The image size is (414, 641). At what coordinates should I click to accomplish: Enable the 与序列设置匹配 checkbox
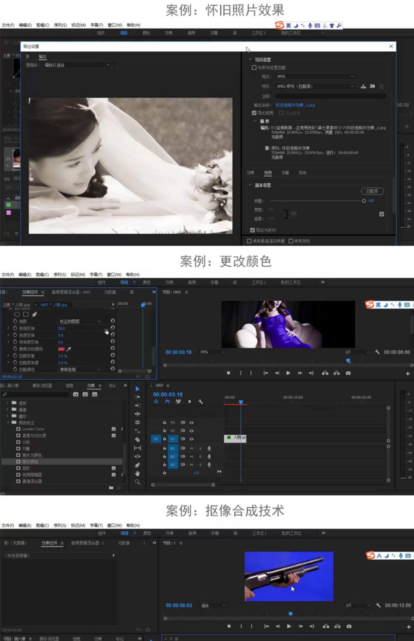click(254, 68)
